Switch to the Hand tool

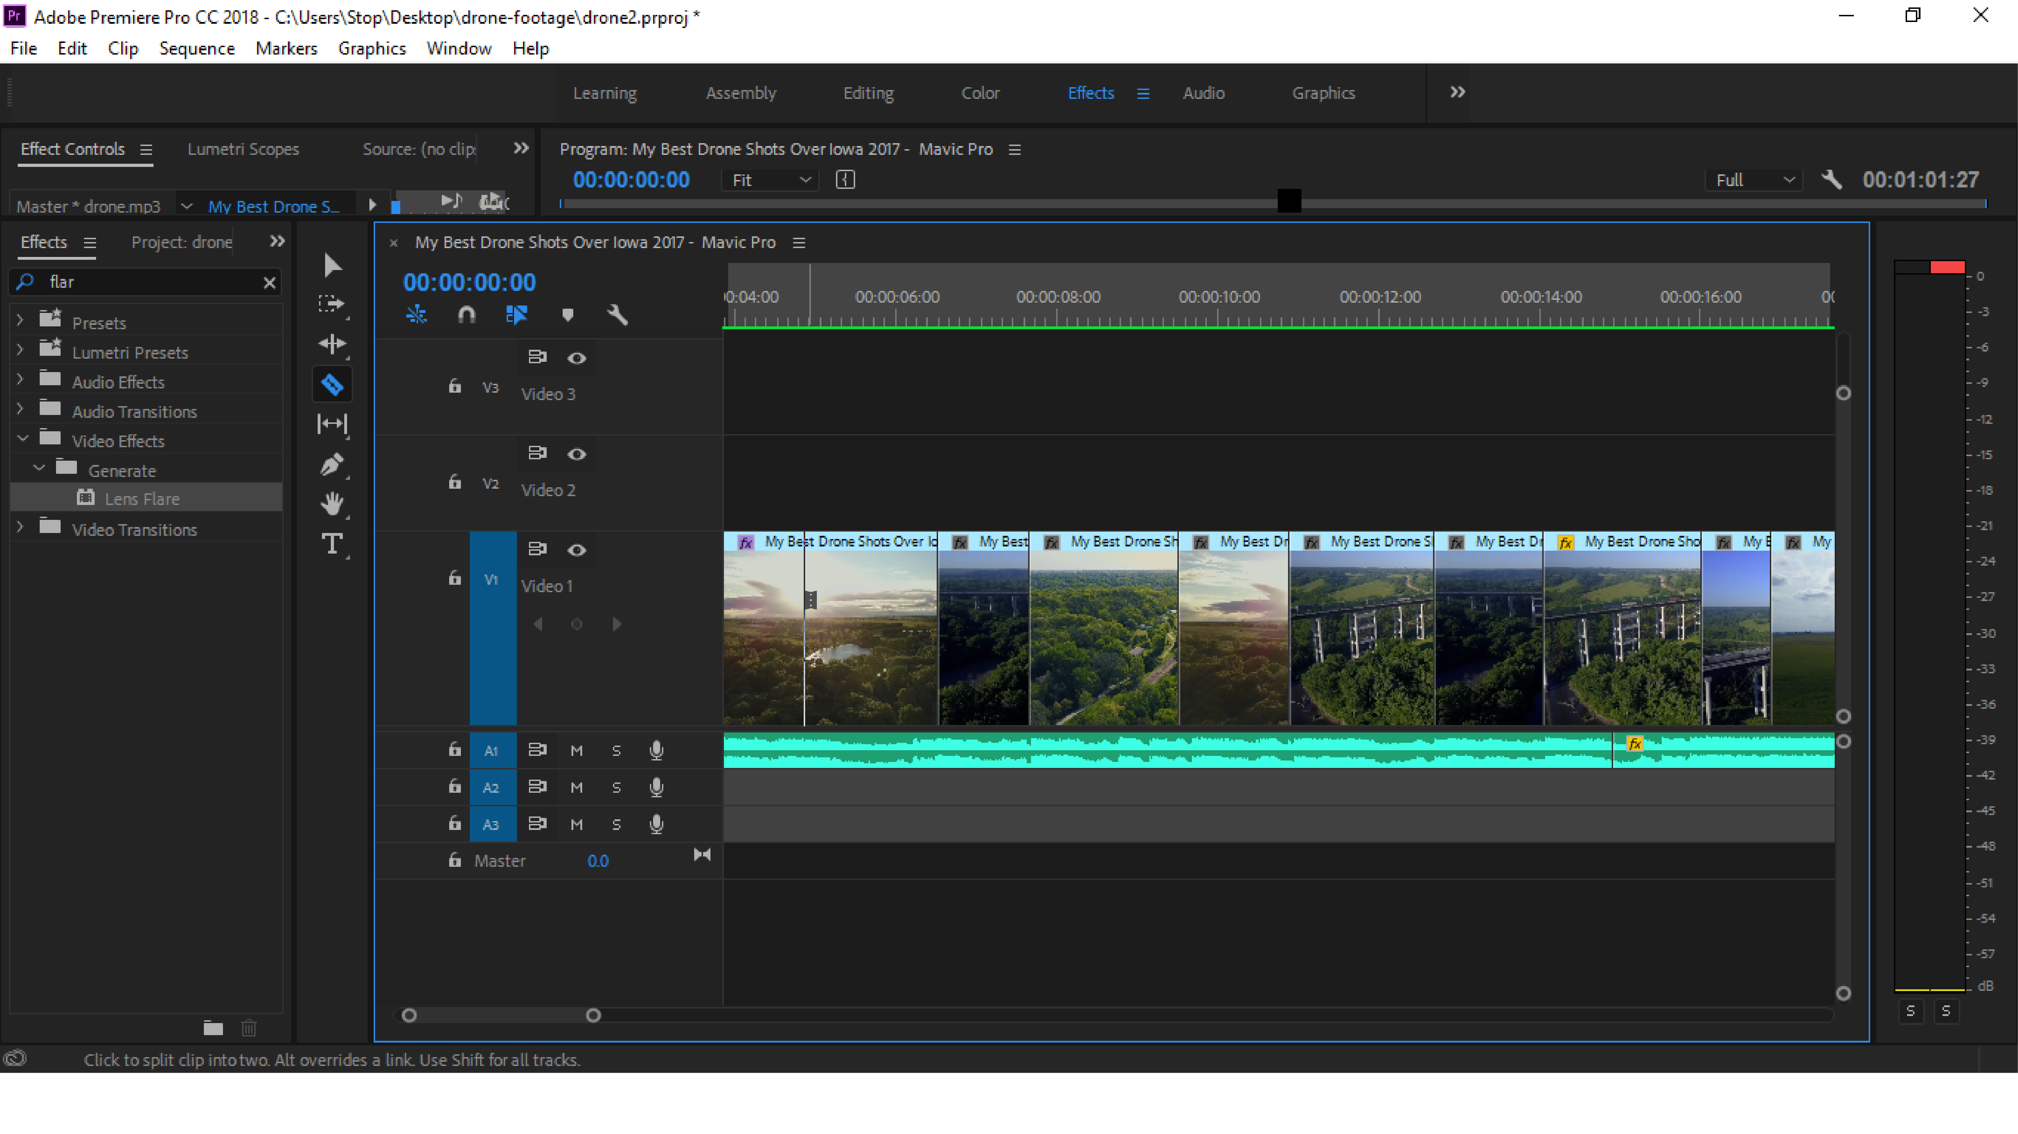[x=332, y=504]
